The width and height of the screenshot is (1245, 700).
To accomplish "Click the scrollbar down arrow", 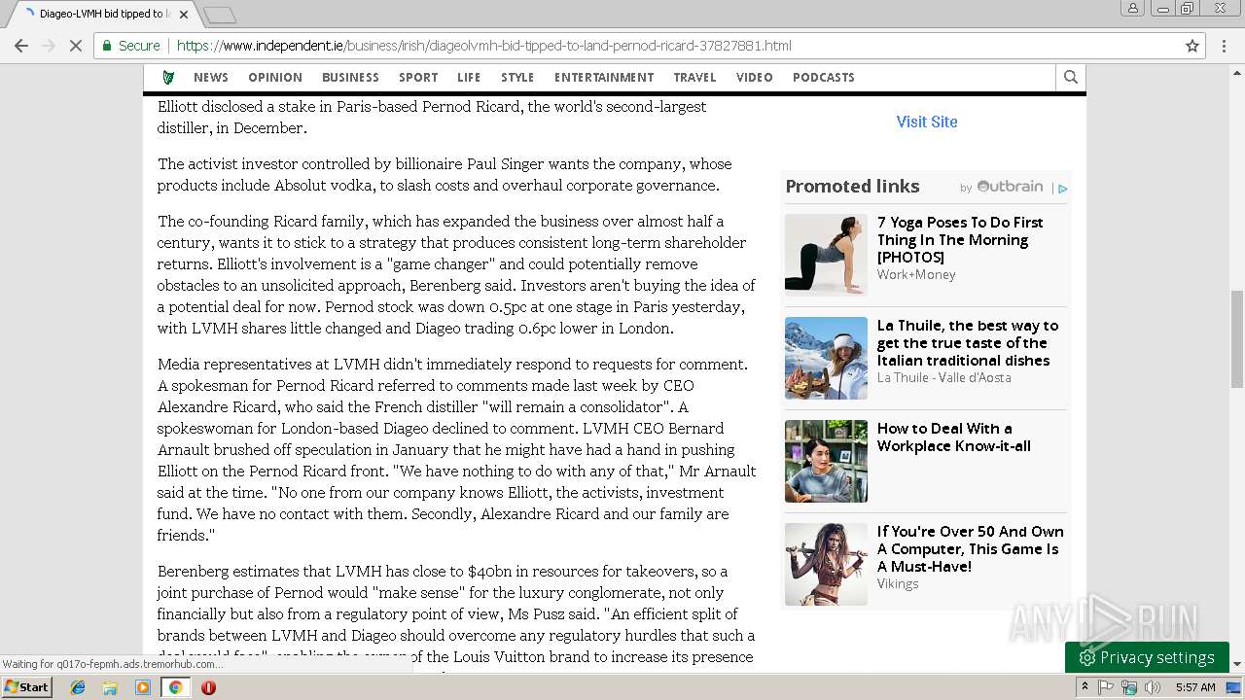I will point(1237,664).
